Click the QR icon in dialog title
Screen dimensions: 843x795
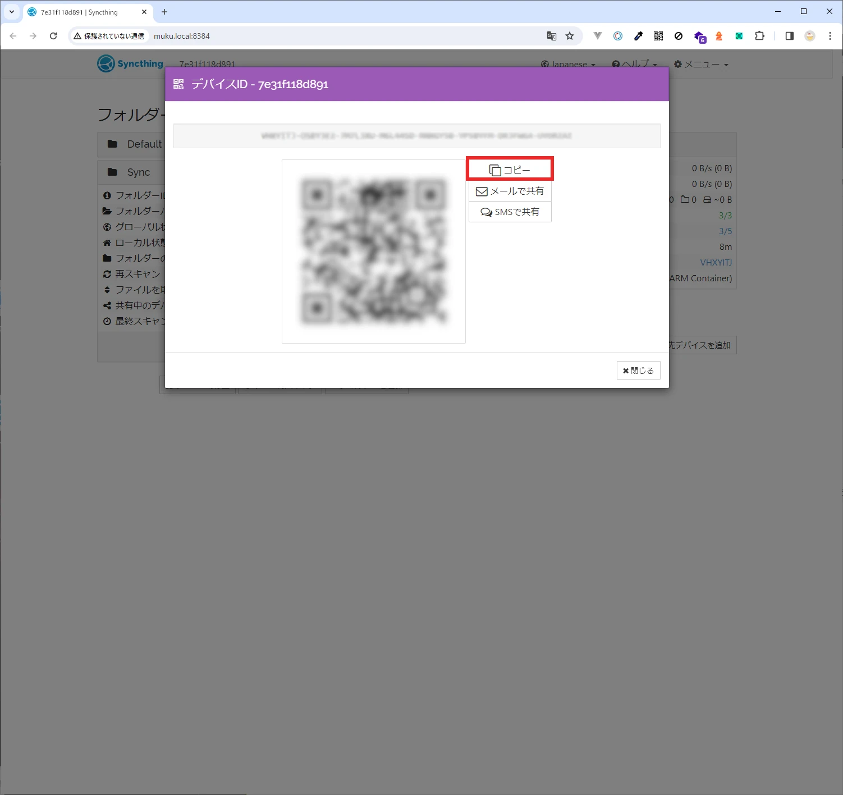click(x=178, y=84)
